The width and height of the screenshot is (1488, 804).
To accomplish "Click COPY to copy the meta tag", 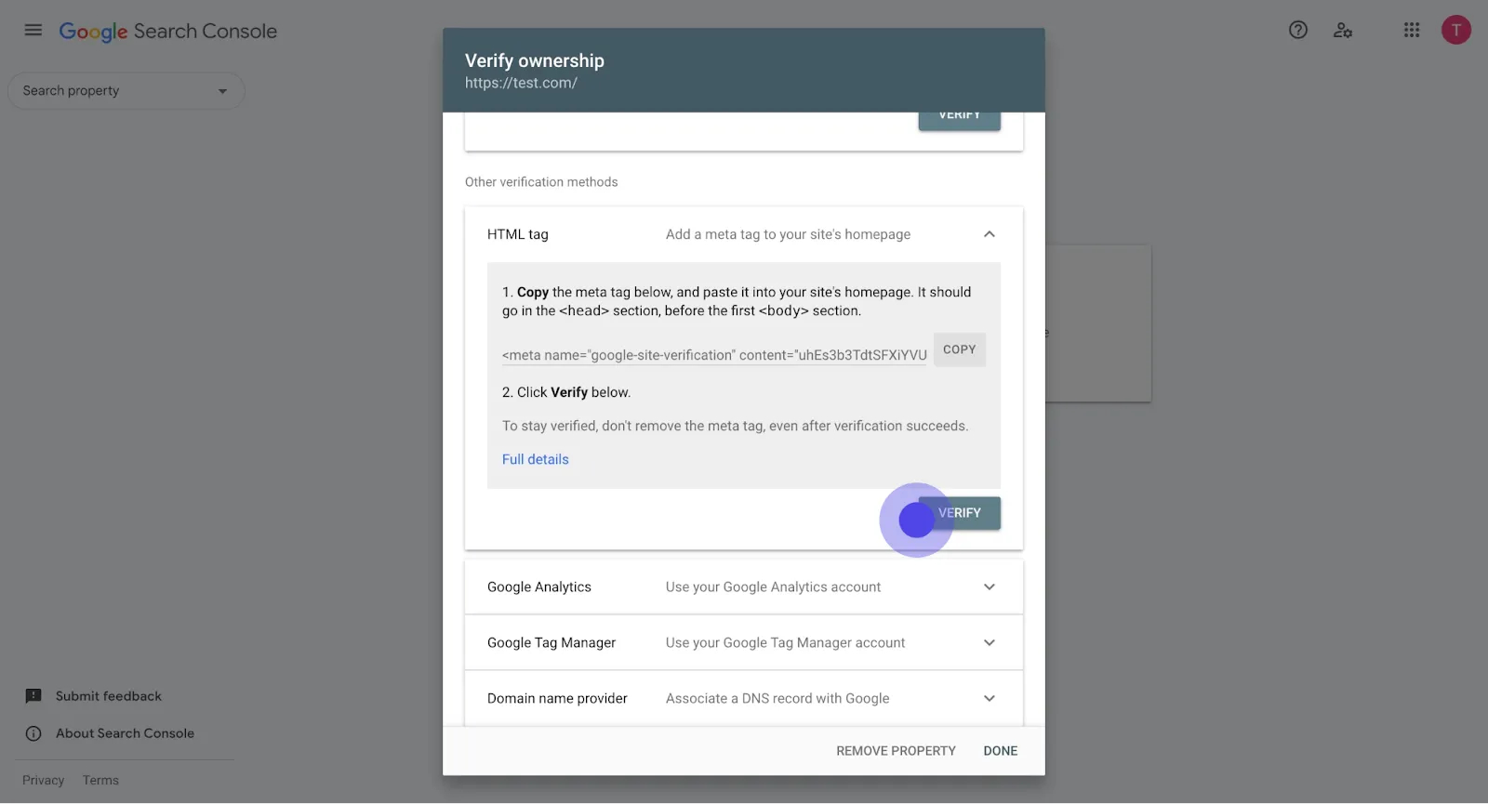I will coord(960,349).
